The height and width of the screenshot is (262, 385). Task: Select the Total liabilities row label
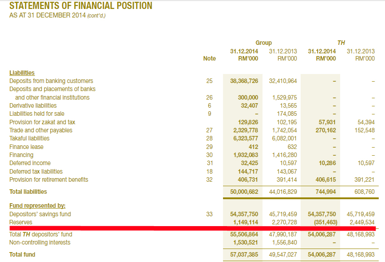click(x=28, y=191)
